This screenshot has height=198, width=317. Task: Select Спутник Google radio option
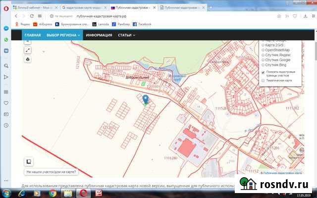[x=263, y=60]
